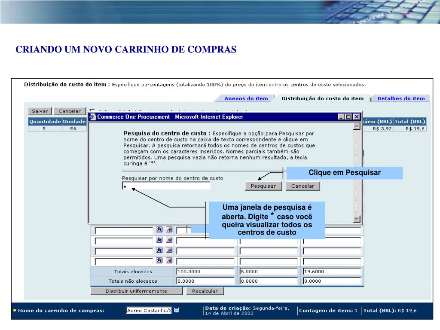Click the dialog scrollbar up arrow
The width and height of the screenshot is (440, 330).
356,126
